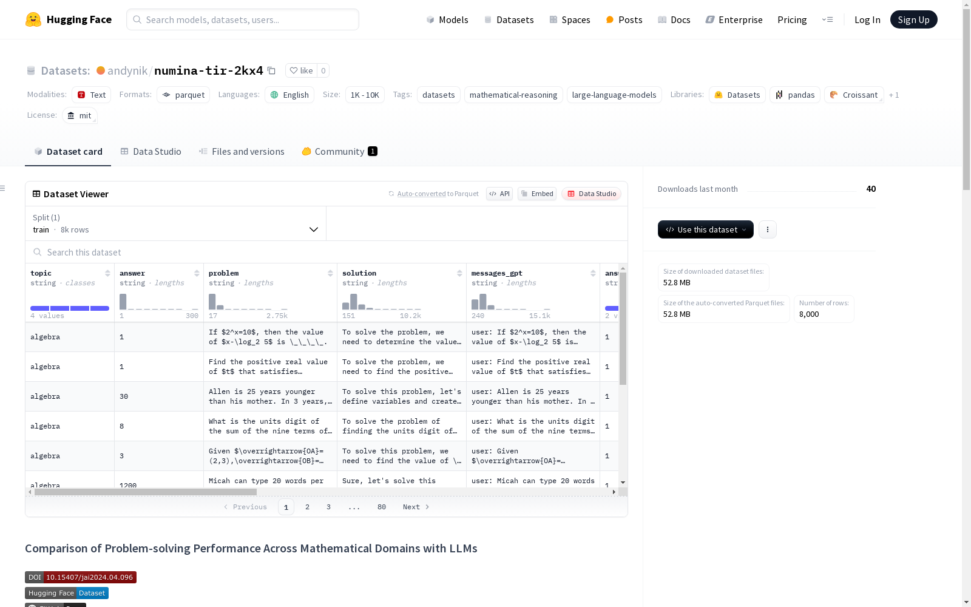Image resolution: width=971 pixels, height=607 pixels.
Task: Open the red Data Studio button
Action: tap(591, 194)
